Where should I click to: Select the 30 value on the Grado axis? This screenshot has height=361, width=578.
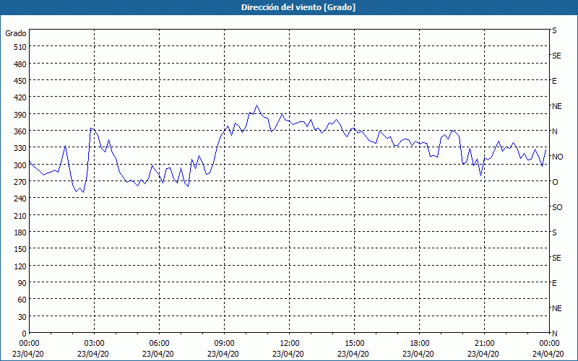pyautogui.click(x=22, y=317)
